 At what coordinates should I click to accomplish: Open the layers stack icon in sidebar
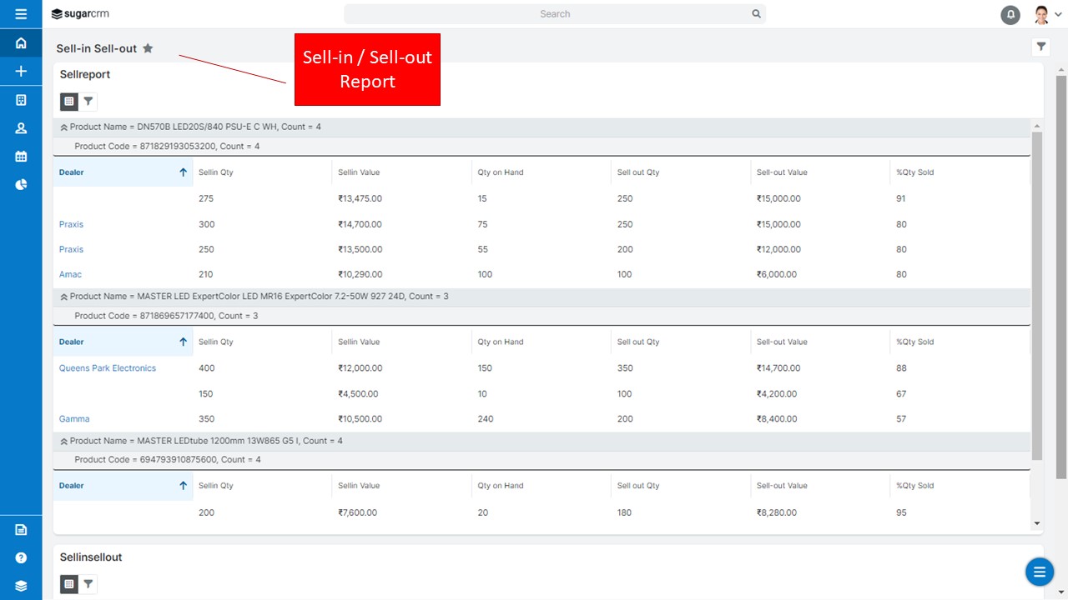pos(21,586)
